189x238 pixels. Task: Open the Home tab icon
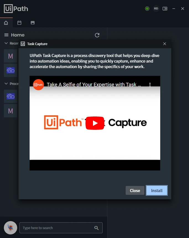click(x=6, y=23)
